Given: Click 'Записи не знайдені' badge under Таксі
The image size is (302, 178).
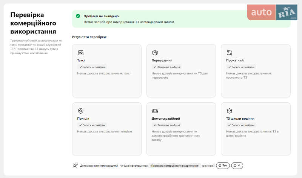Looking at the screenshot, I should (92, 67).
